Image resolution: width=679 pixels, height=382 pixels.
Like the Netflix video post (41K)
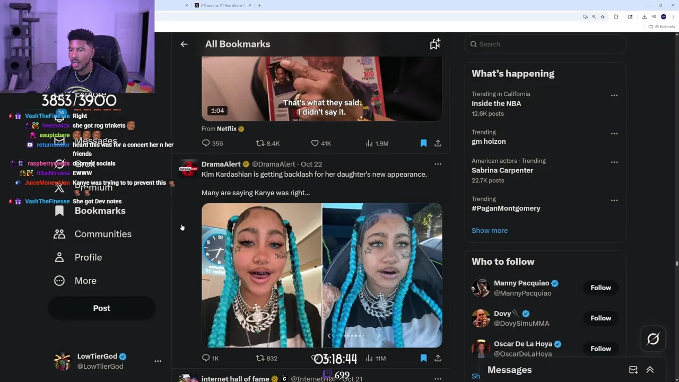pyautogui.click(x=321, y=143)
